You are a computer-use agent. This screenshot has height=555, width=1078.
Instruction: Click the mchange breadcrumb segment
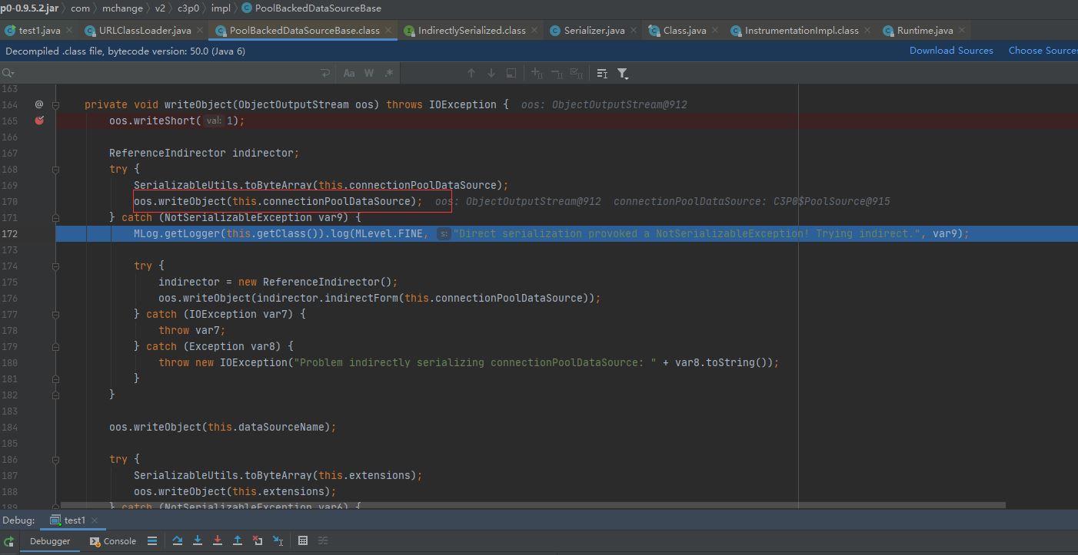coord(121,8)
